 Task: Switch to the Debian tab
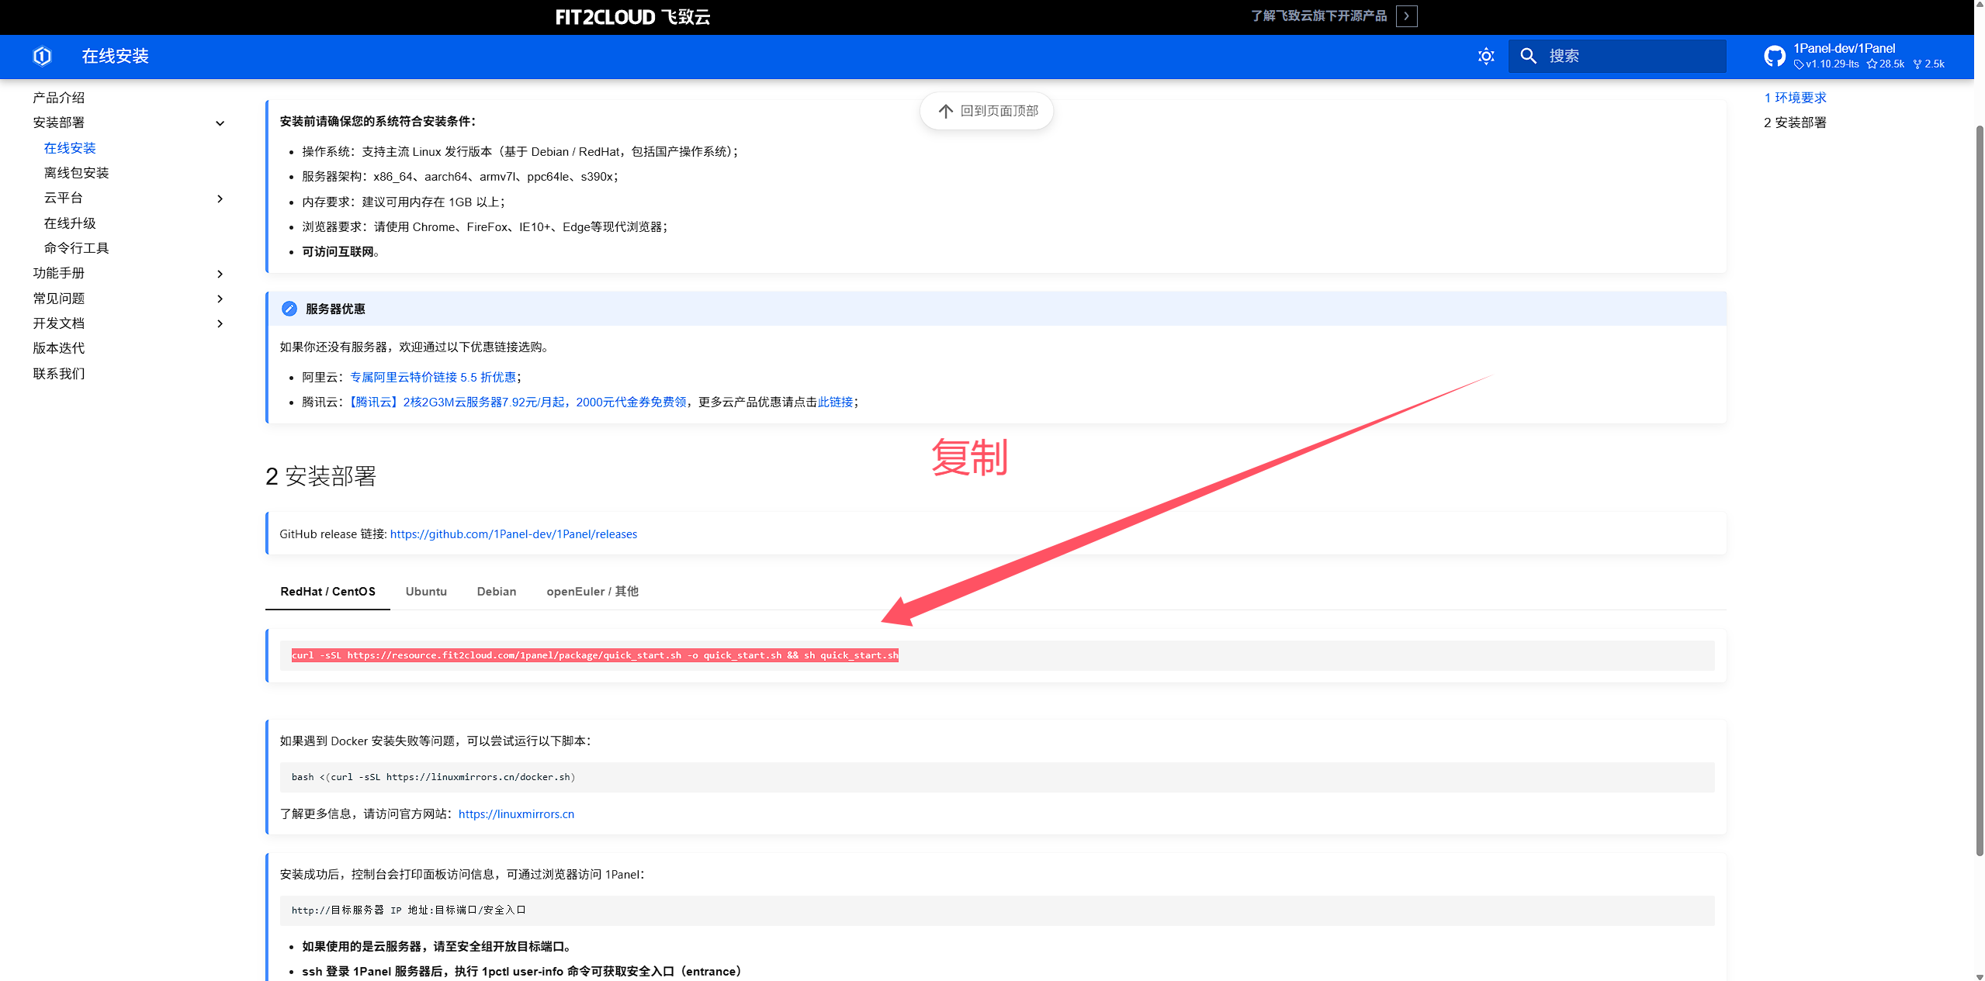(496, 592)
